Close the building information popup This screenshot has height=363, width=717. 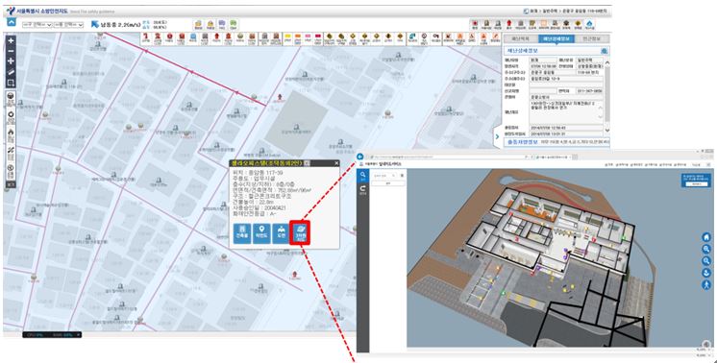click(336, 163)
